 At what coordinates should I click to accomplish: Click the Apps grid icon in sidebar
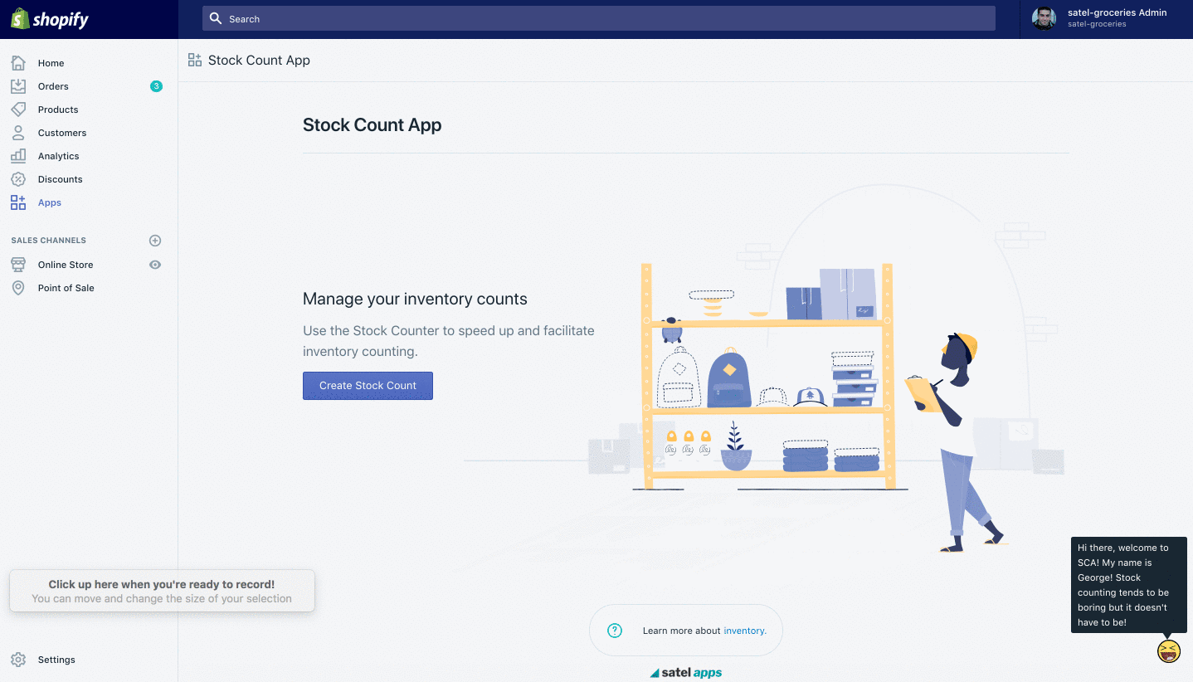coord(18,202)
